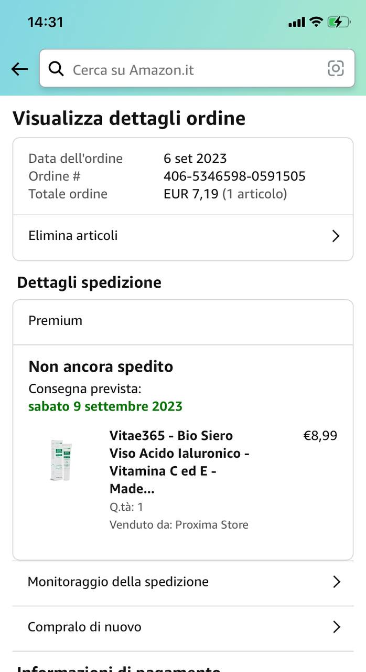Tap the magnifying glass search icon

click(x=56, y=69)
